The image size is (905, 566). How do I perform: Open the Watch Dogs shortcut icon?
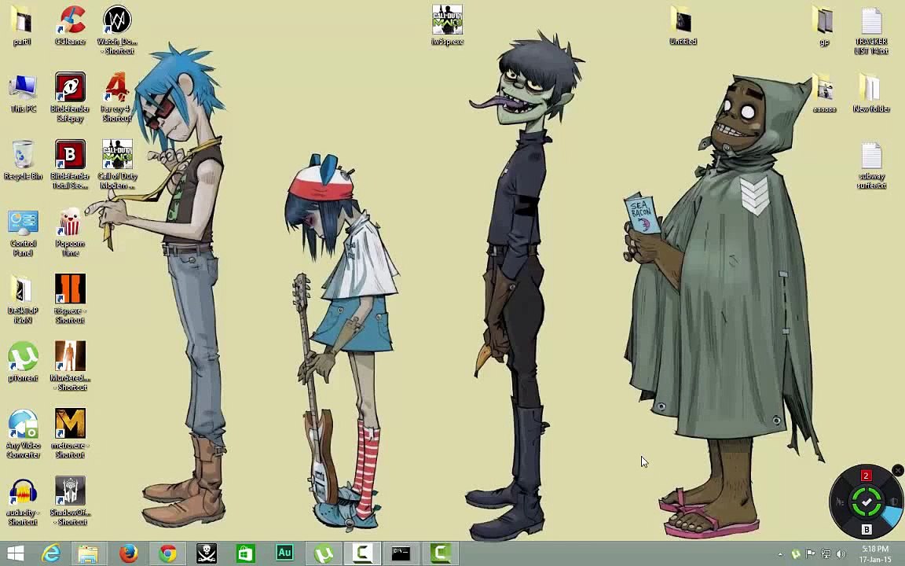point(117,22)
